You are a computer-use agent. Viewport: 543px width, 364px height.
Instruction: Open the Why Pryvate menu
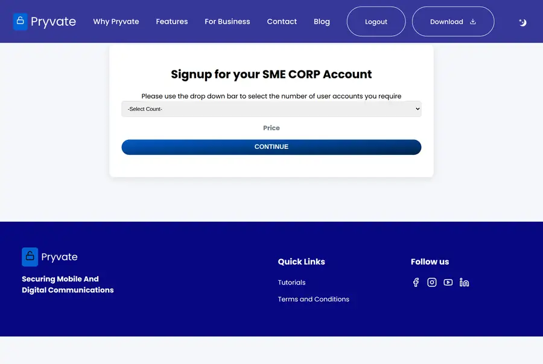pos(116,22)
